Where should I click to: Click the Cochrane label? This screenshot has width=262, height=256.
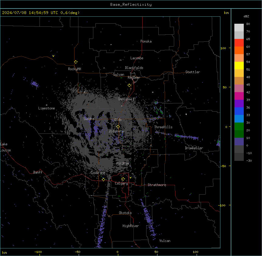(98, 173)
